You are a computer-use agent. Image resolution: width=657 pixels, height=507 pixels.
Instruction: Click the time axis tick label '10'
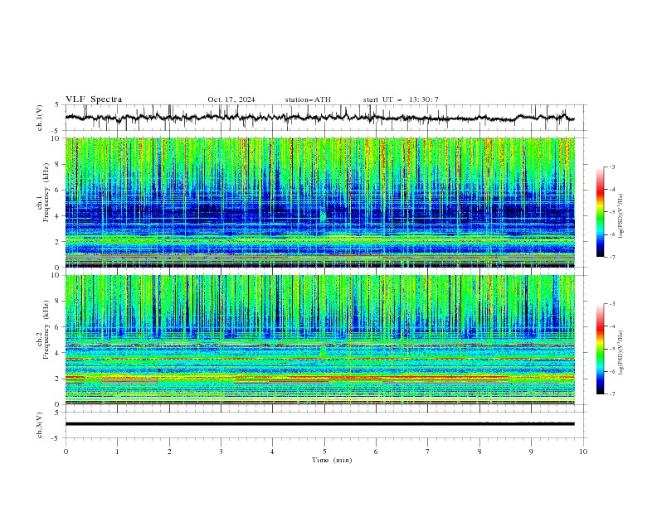click(x=583, y=451)
